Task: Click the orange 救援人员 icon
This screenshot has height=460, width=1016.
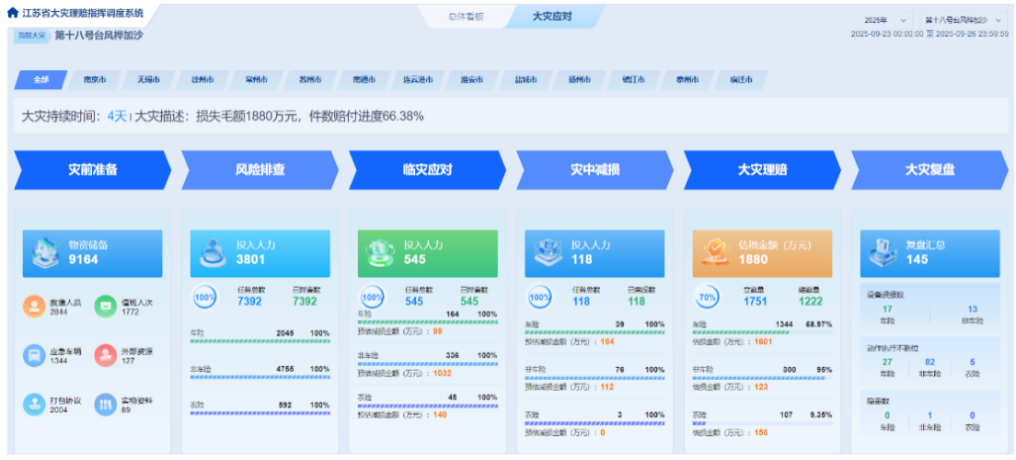Action: [33, 305]
